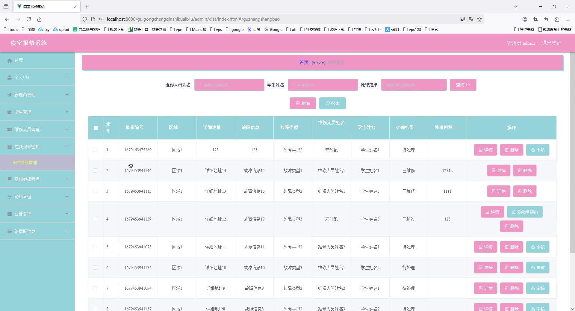Check the checkbox for row 6
Screen dimensions: 575x311
(95, 268)
